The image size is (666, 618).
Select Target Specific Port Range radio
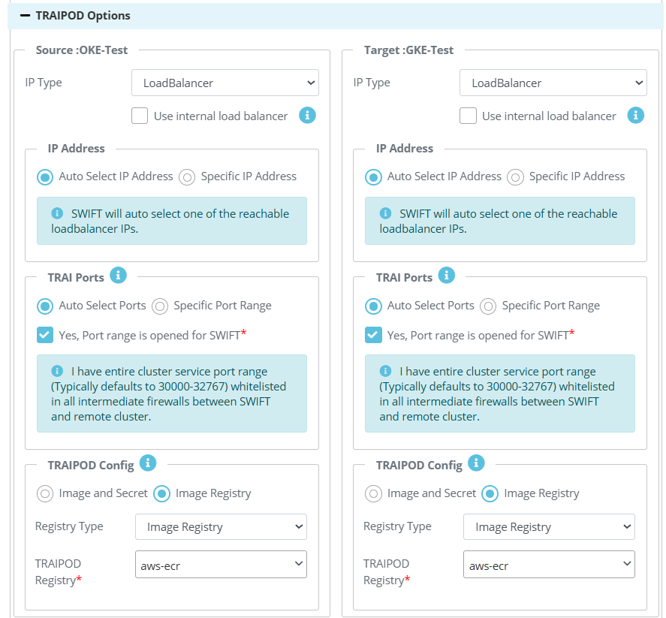(488, 306)
